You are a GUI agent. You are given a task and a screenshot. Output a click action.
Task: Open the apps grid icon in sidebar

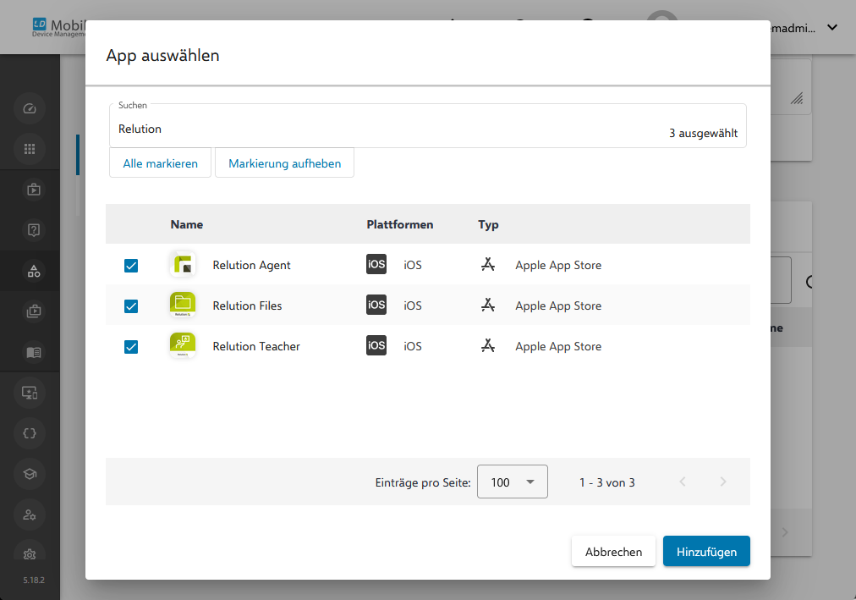pos(30,149)
